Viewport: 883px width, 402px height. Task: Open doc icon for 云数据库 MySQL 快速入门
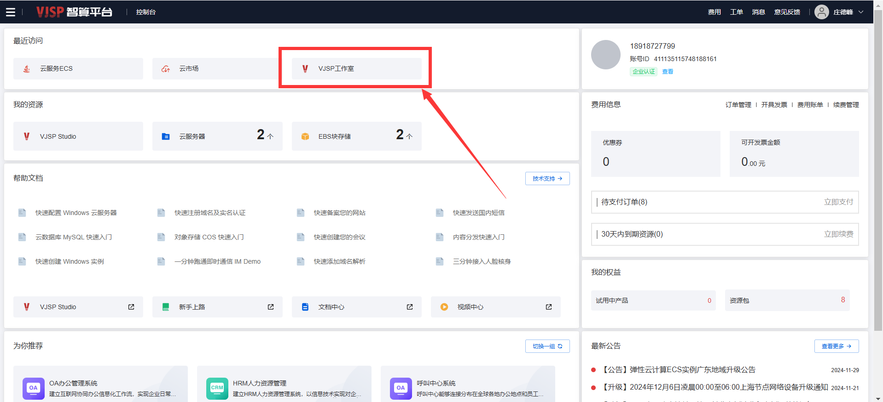[22, 237]
